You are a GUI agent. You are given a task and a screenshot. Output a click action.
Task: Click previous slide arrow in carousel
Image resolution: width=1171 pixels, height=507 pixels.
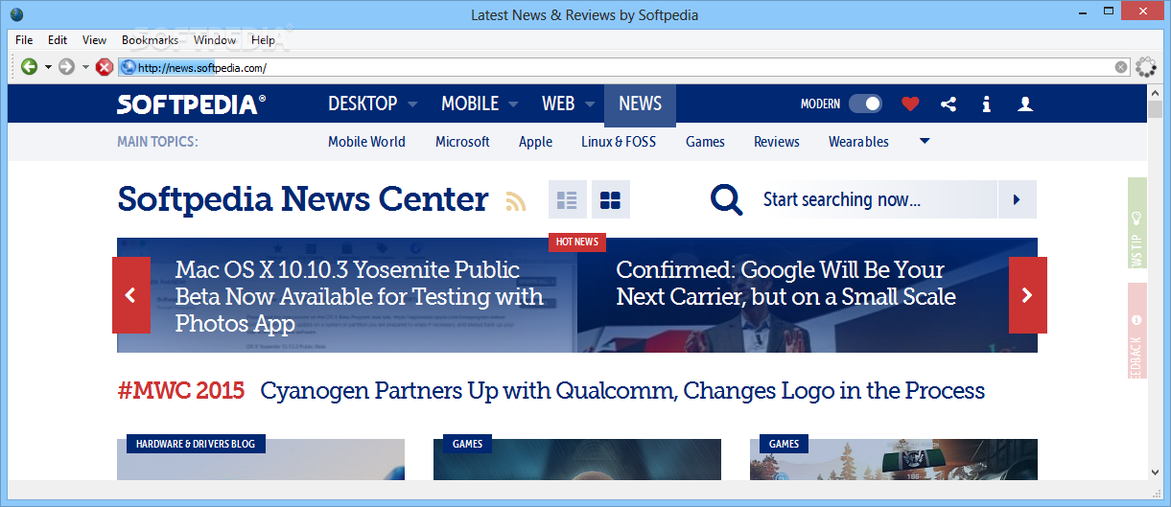[x=131, y=295]
